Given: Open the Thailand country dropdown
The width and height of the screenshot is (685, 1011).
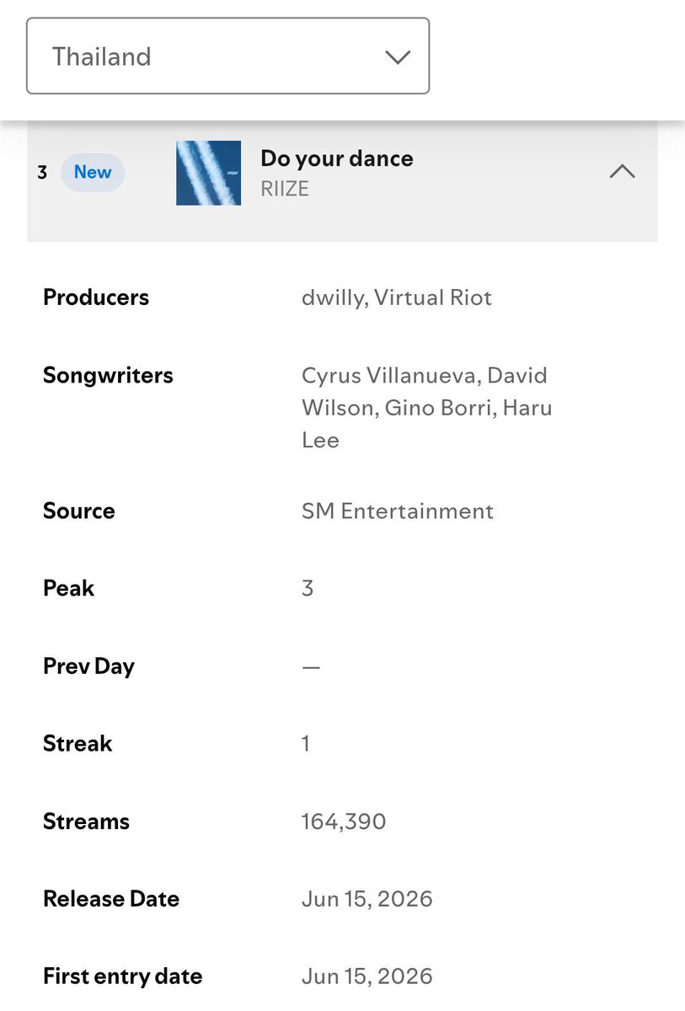Looking at the screenshot, I should point(227,56).
